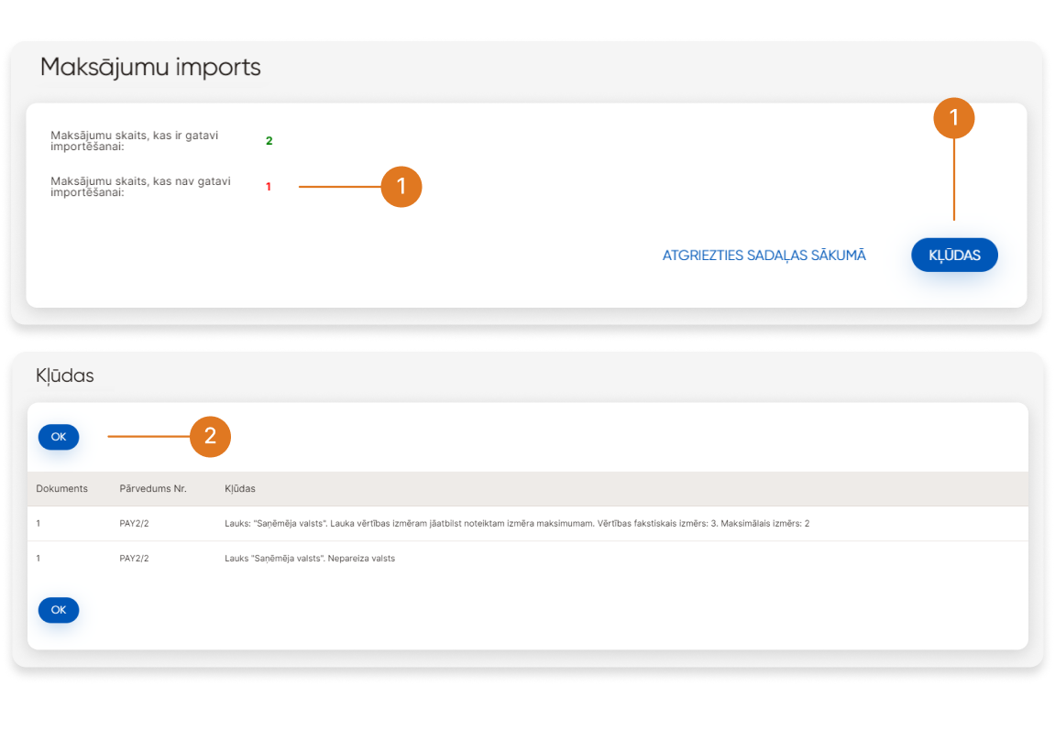Click the Maksājumu imports page heading
The image size is (1055, 751).
tap(150, 67)
